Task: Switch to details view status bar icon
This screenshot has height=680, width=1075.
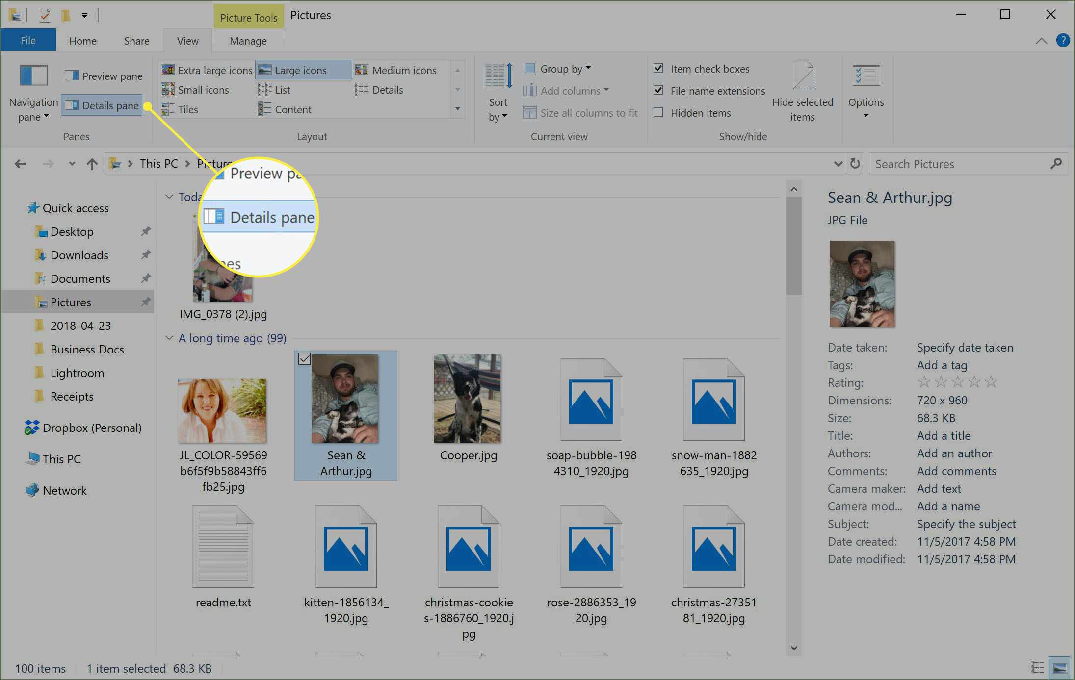Action: click(x=1037, y=668)
